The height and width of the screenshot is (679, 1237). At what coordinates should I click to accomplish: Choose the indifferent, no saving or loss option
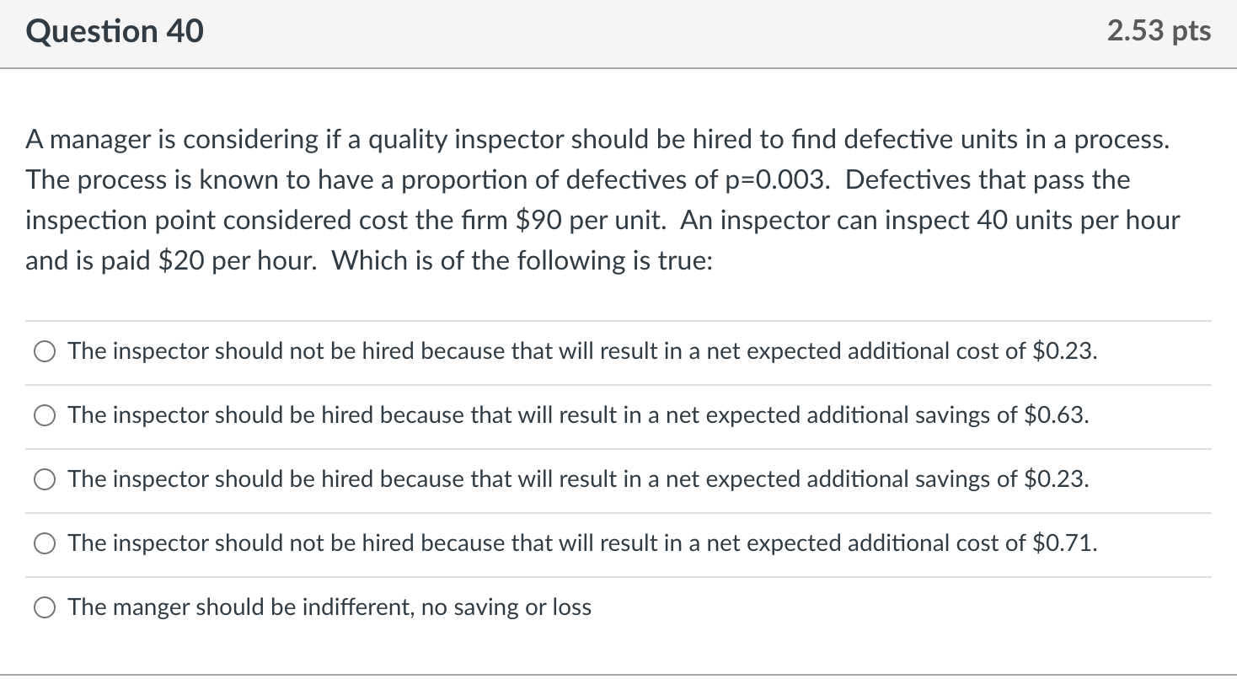click(43, 607)
